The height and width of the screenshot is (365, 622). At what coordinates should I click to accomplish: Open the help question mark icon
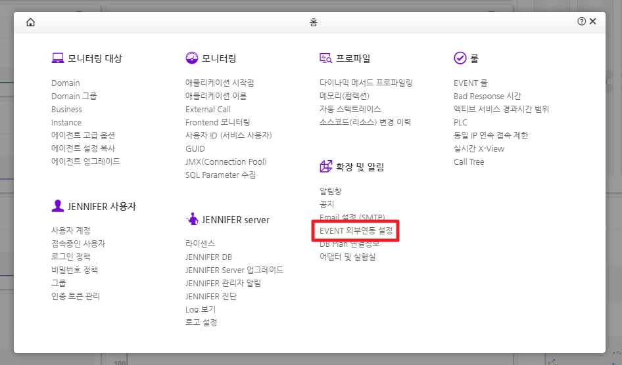pyautogui.click(x=581, y=22)
